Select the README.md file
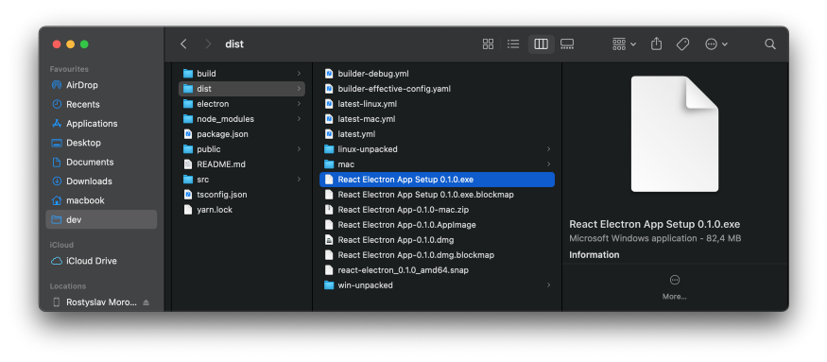 point(242,164)
